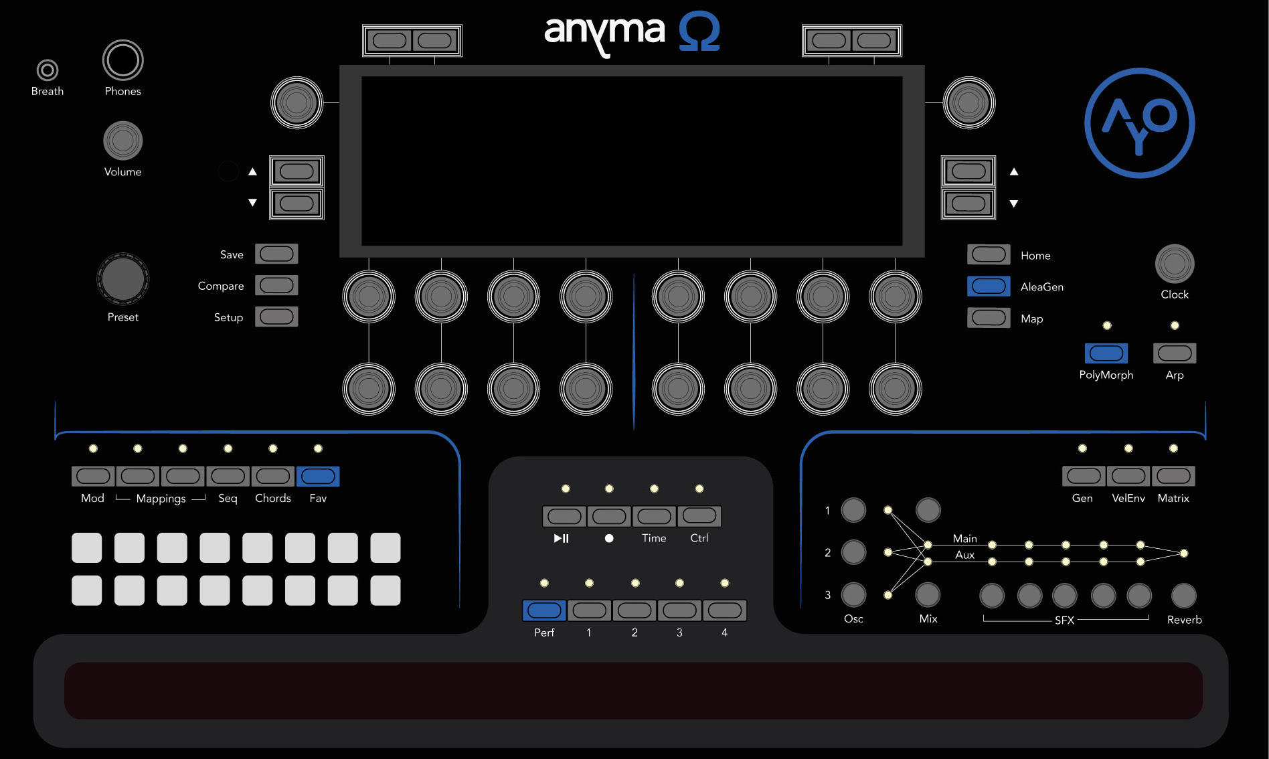Image resolution: width=1269 pixels, height=759 pixels.
Task: Click the Compare button
Action: coord(276,286)
